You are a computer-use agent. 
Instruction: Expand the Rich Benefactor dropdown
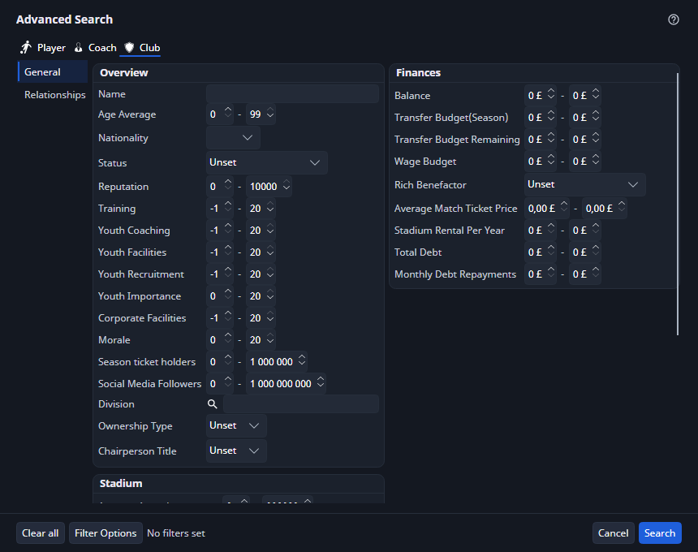pos(584,184)
